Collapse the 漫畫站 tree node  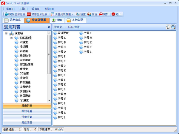(x=6, y=33)
